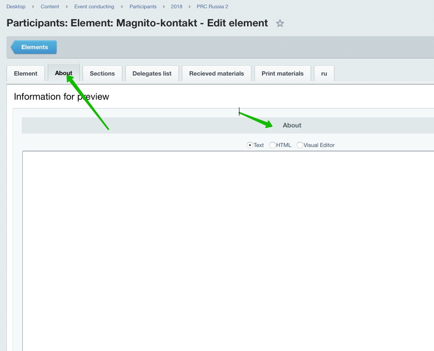Go to Event conducting breadcrumb
This screenshot has width=434, height=351.
pyautogui.click(x=94, y=6)
